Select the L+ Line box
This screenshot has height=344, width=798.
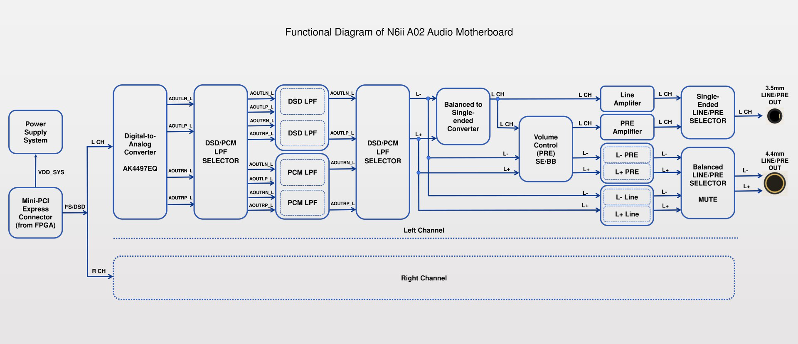pyautogui.click(x=627, y=214)
